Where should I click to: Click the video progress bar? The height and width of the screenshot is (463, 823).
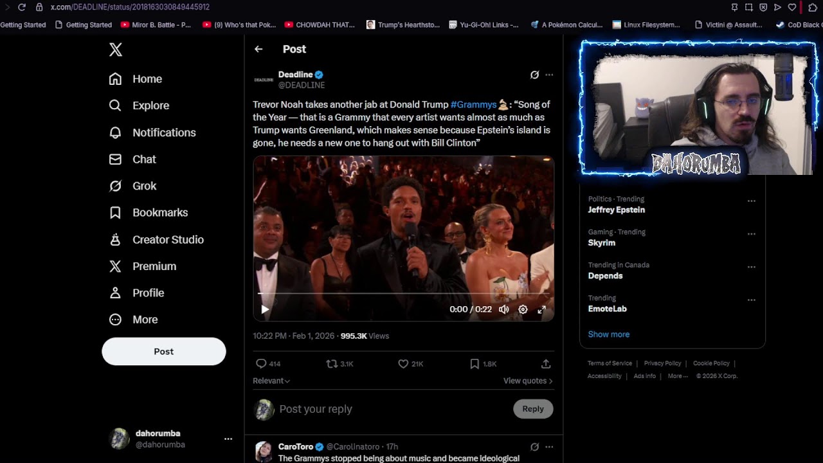pyautogui.click(x=403, y=293)
